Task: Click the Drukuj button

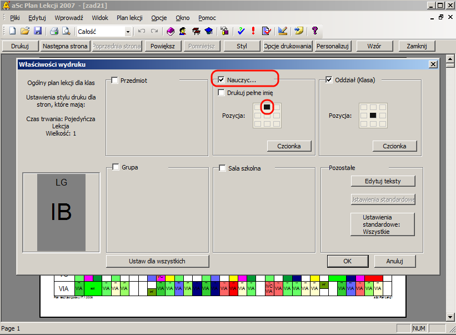Action: coord(20,46)
